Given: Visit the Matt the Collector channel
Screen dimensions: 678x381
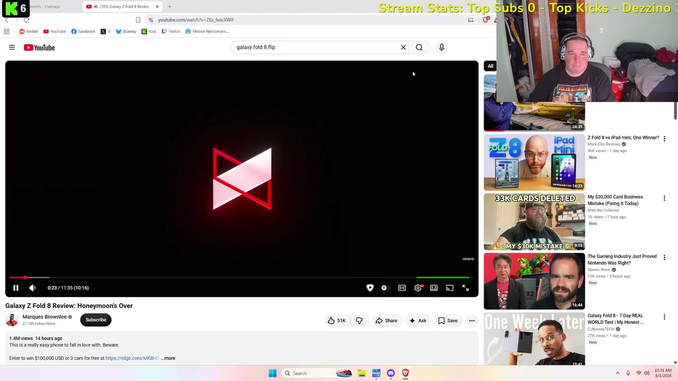Looking at the screenshot, I should click(603, 211).
